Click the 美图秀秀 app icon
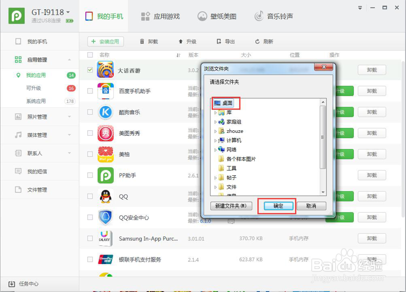This screenshot has width=406, height=292. point(106,133)
